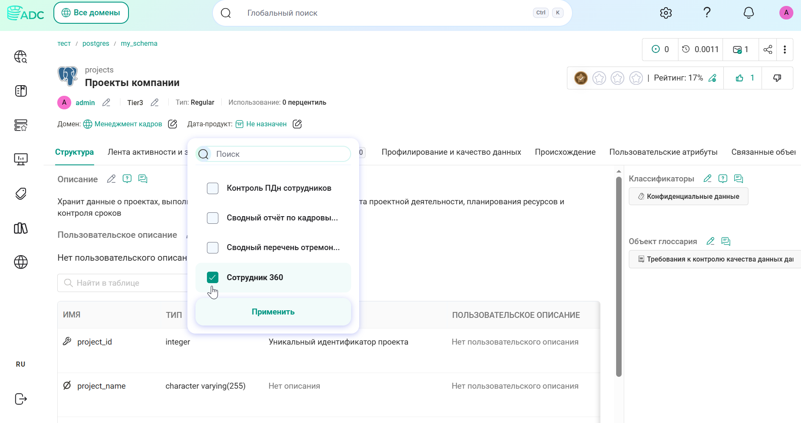Open the domains globe sidebar icon
Viewport: 801px width, 423px height.
tap(21, 262)
